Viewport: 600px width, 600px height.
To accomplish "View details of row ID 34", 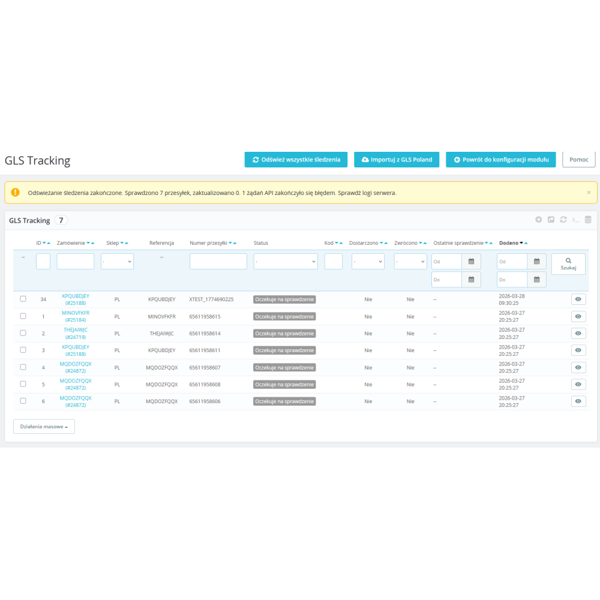I will click(x=578, y=299).
